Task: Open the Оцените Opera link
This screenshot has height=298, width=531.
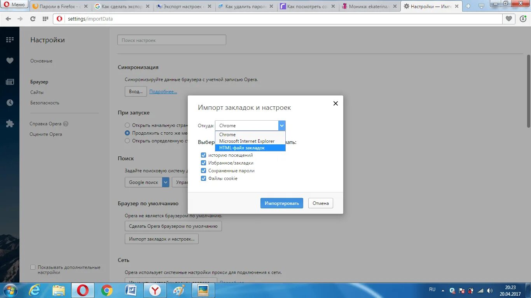Action: pyautogui.click(x=46, y=134)
